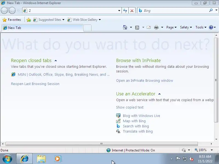Show hidden tray icons arrow
The width and height of the screenshot is (219, 164).
(x=172, y=159)
